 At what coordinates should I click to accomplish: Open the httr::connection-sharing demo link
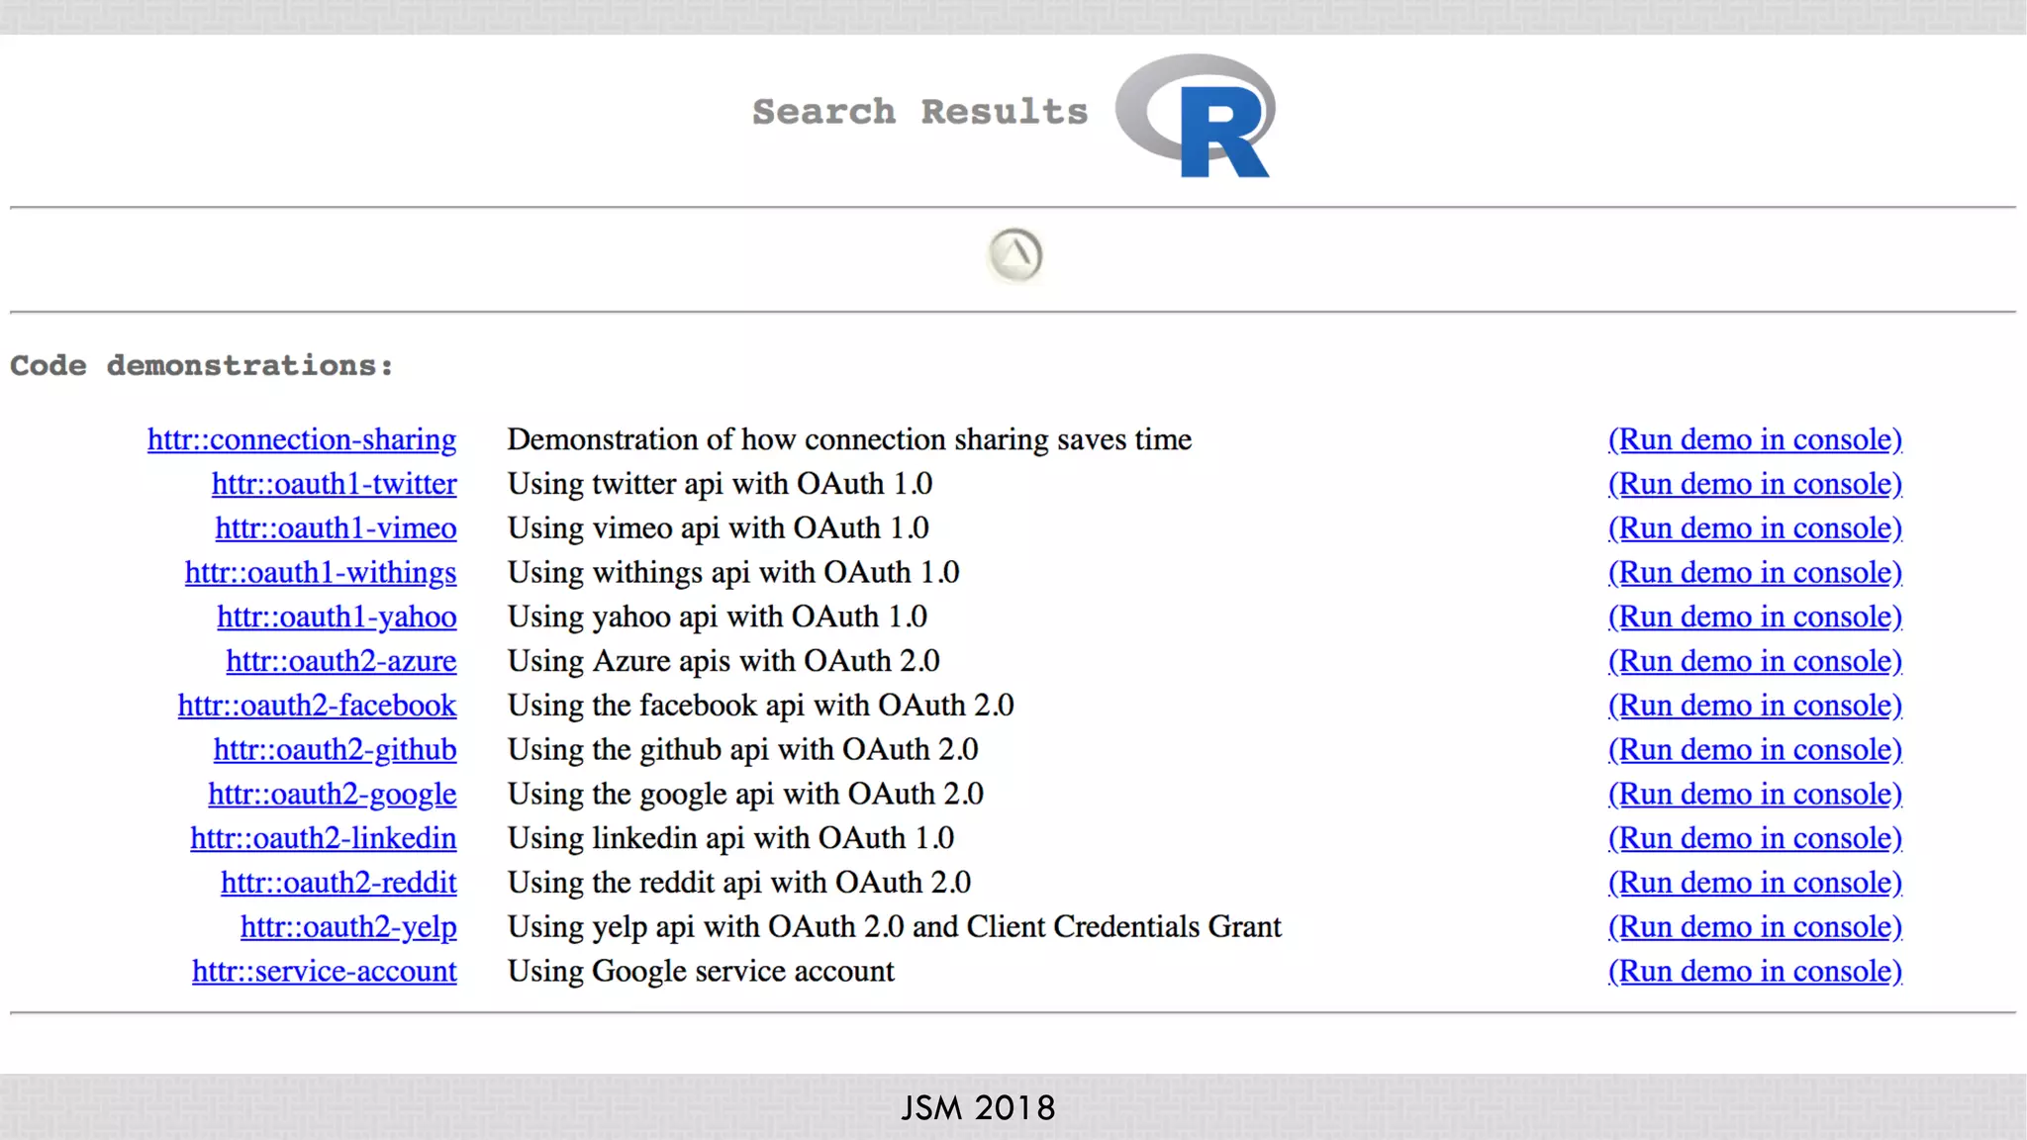[302, 439]
